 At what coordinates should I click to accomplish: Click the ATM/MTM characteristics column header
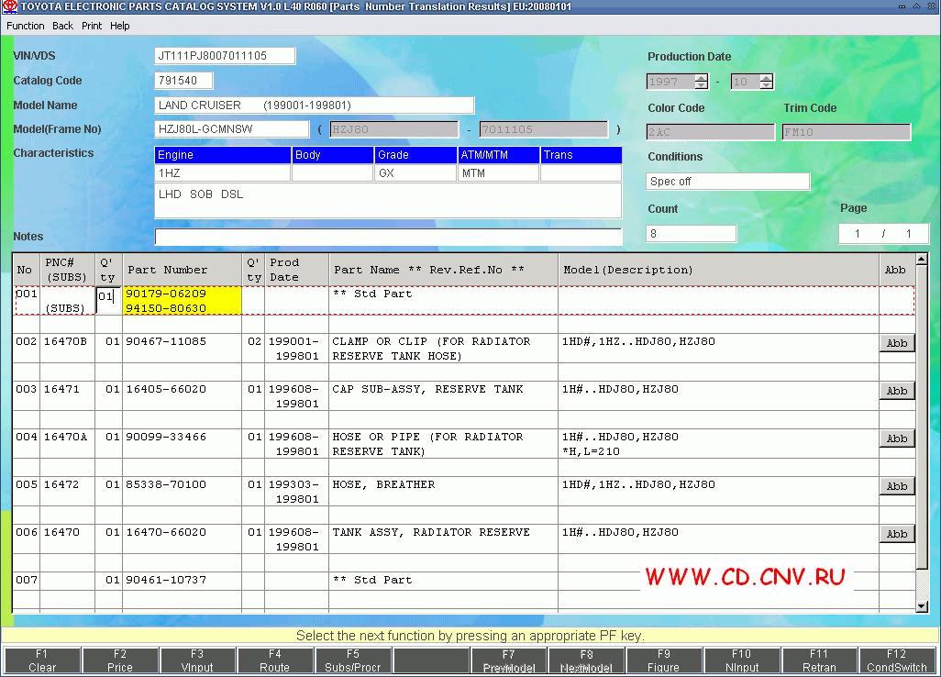pos(498,155)
